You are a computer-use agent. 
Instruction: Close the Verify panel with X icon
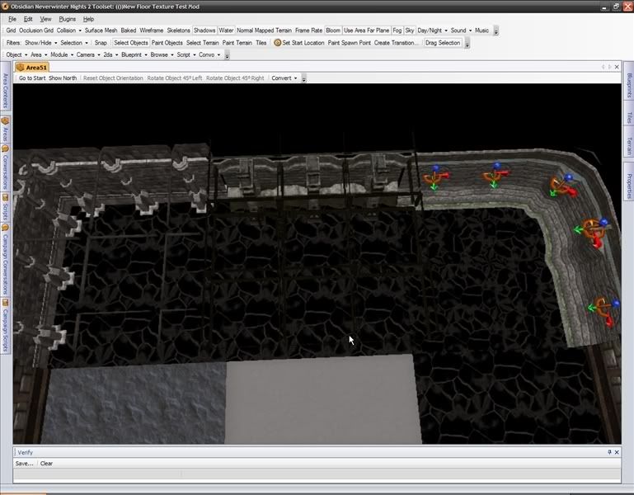(618, 452)
